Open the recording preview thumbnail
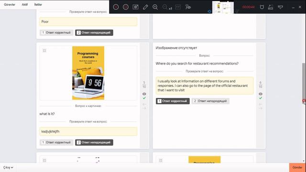The width and height of the screenshot is (306, 172). (223, 8)
